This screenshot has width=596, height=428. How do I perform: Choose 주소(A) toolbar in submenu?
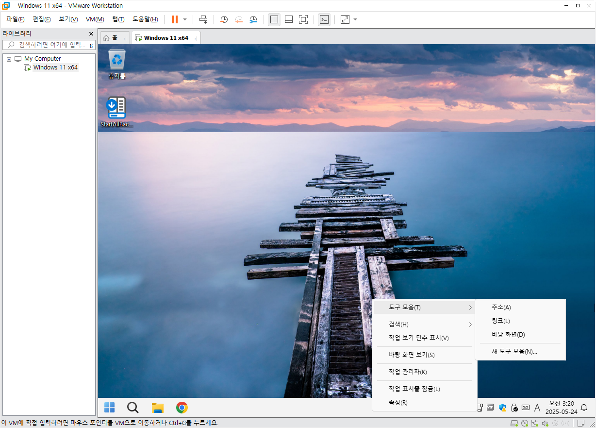(520, 307)
